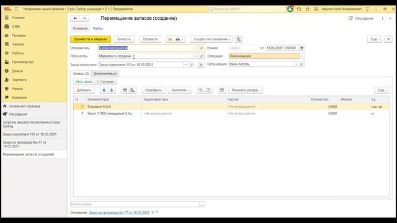Click the Добавить button
The image size is (397, 223).
84,90
